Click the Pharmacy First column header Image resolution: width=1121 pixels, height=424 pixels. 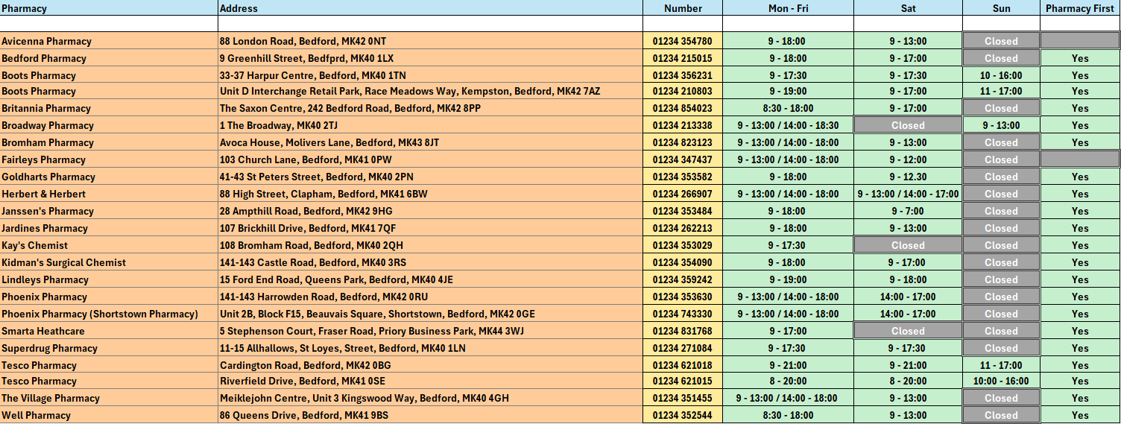(1080, 8)
